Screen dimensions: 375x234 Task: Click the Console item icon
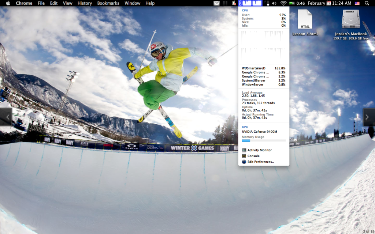click(244, 156)
